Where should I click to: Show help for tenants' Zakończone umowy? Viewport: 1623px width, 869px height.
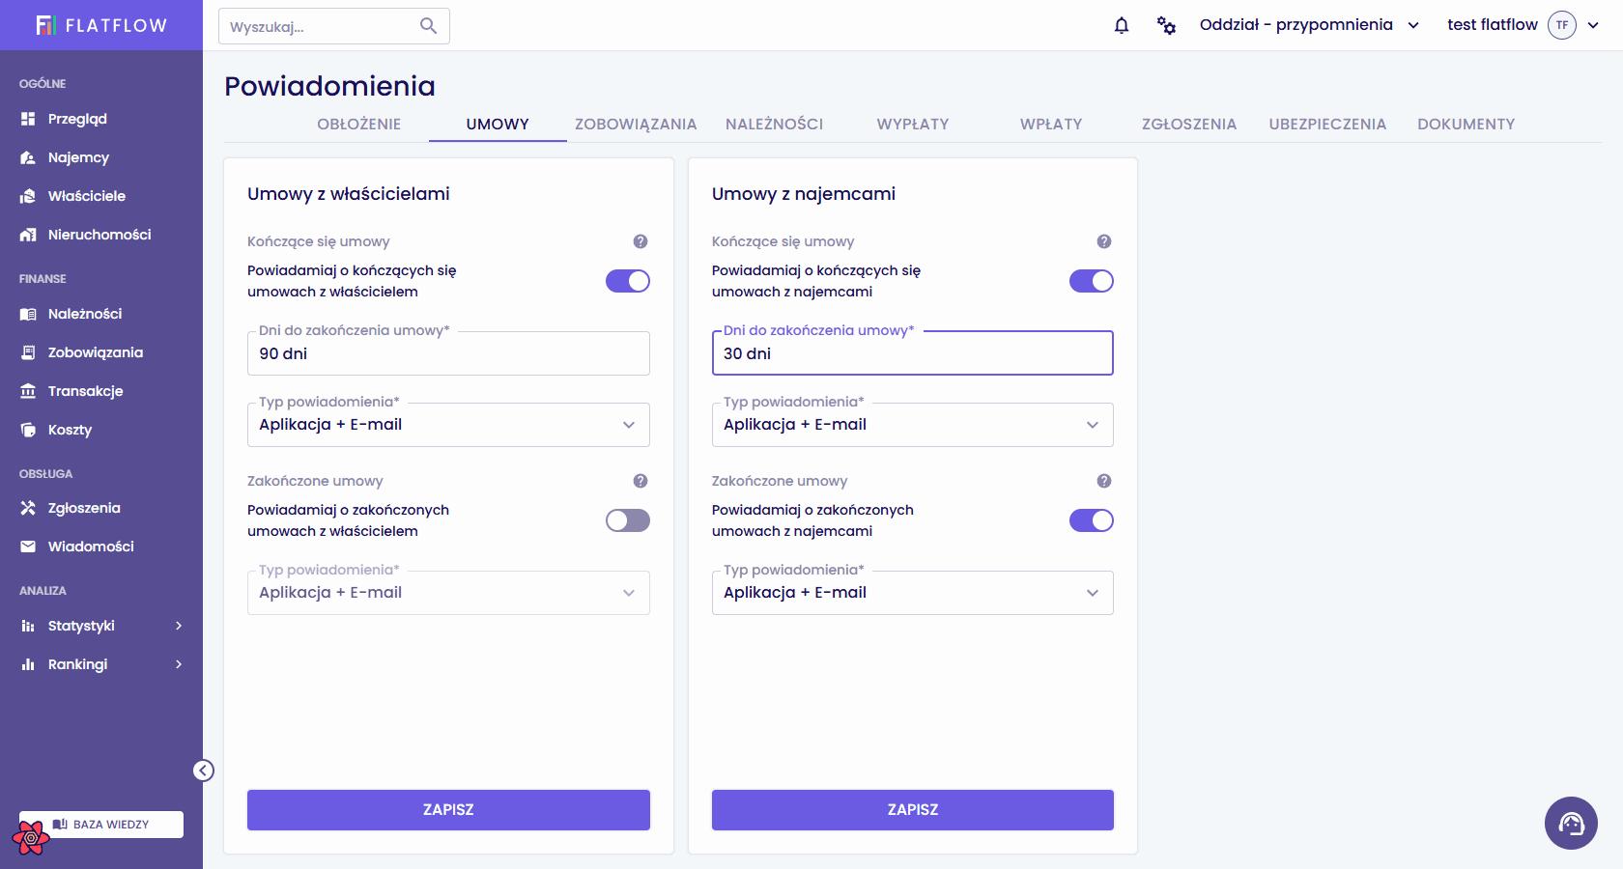(x=1104, y=481)
